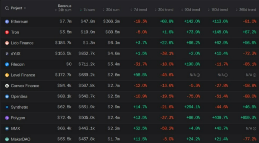
Task: Click info icon next to Level Finance 180d N/A
Action: [x=226, y=75]
